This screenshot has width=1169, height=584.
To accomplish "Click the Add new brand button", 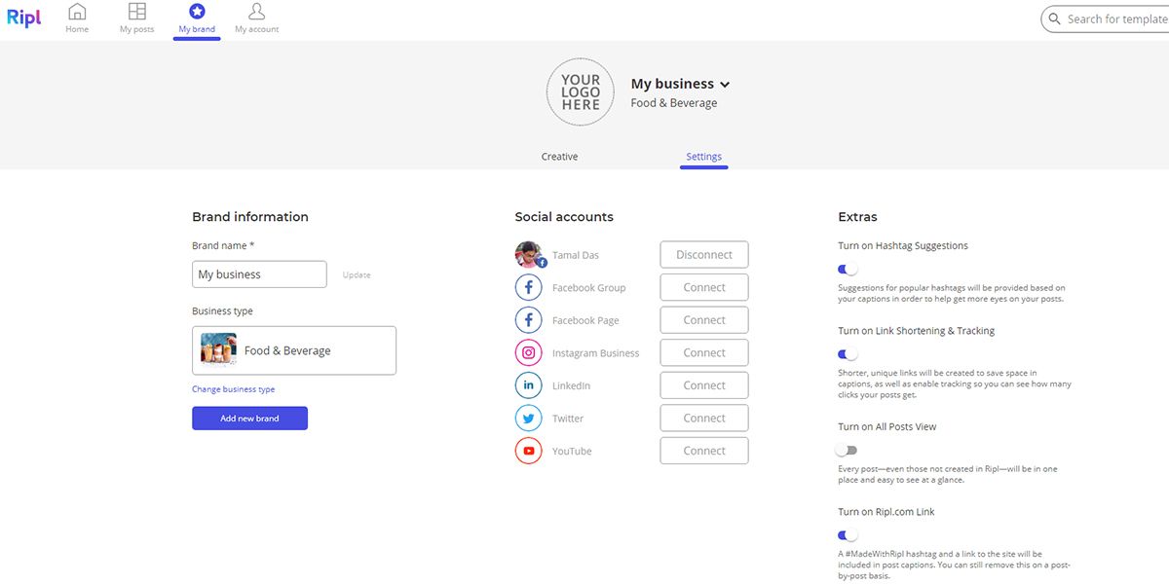I will click(249, 418).
